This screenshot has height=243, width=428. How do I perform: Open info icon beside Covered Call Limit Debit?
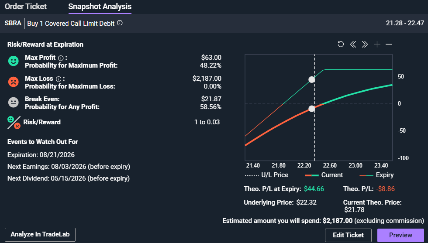[x=120, y=23]
